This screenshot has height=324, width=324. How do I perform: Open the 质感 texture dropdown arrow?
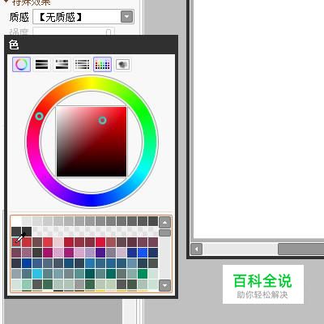click(x=126, y=17)
